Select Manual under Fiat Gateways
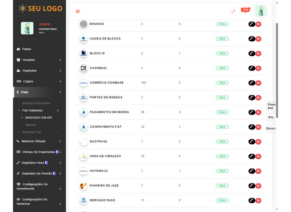This screenshot has height=212, width=291. click(x=31, y=125)
